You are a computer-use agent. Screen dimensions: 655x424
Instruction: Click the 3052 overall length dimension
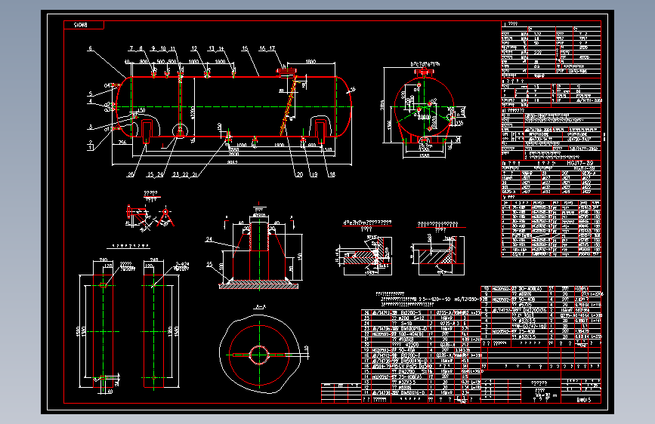(232, 162)
